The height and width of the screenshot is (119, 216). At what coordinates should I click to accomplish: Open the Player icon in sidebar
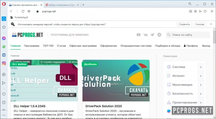(4, 74)
